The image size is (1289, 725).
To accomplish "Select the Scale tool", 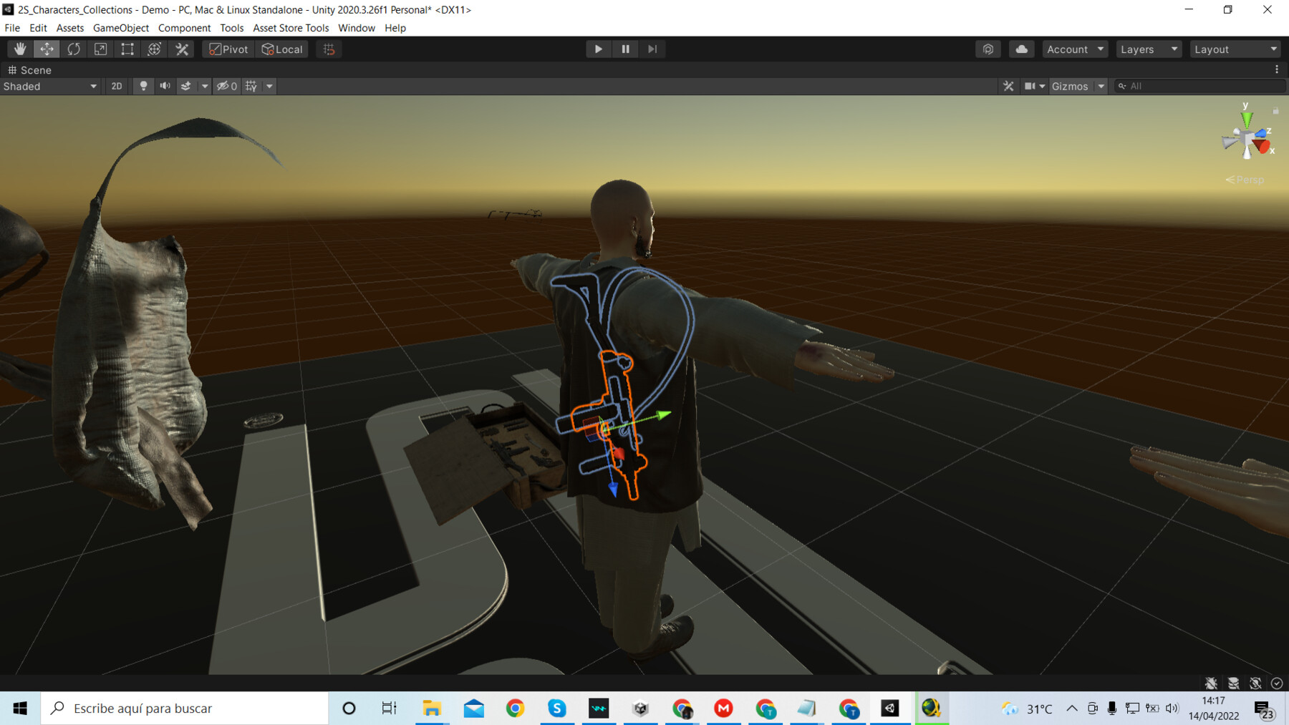I will click(100, 49).
